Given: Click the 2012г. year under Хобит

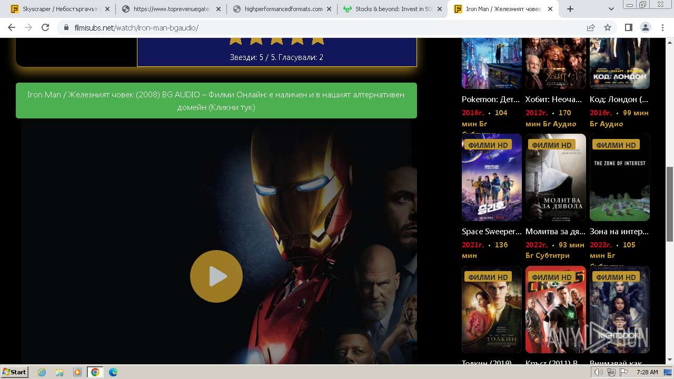Looking at the screenshot, I should (x=537, y=113).
